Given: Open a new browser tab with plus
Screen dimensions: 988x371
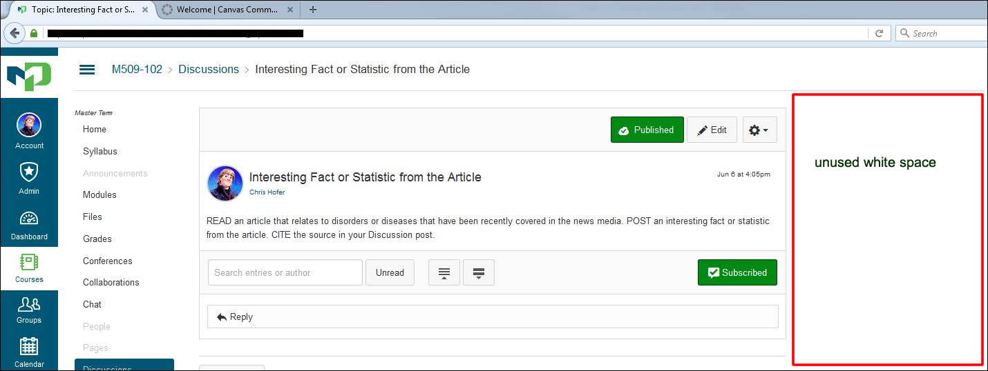Looking at the screenshot, I should [313, 10].
